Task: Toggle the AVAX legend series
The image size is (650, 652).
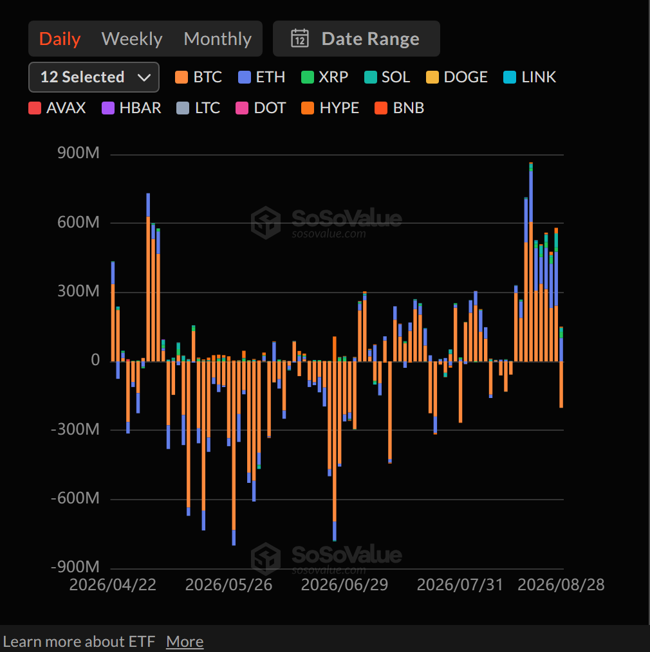Action: coord(57,108)
